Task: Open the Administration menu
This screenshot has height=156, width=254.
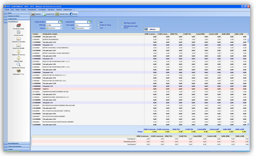Action: 68,10
